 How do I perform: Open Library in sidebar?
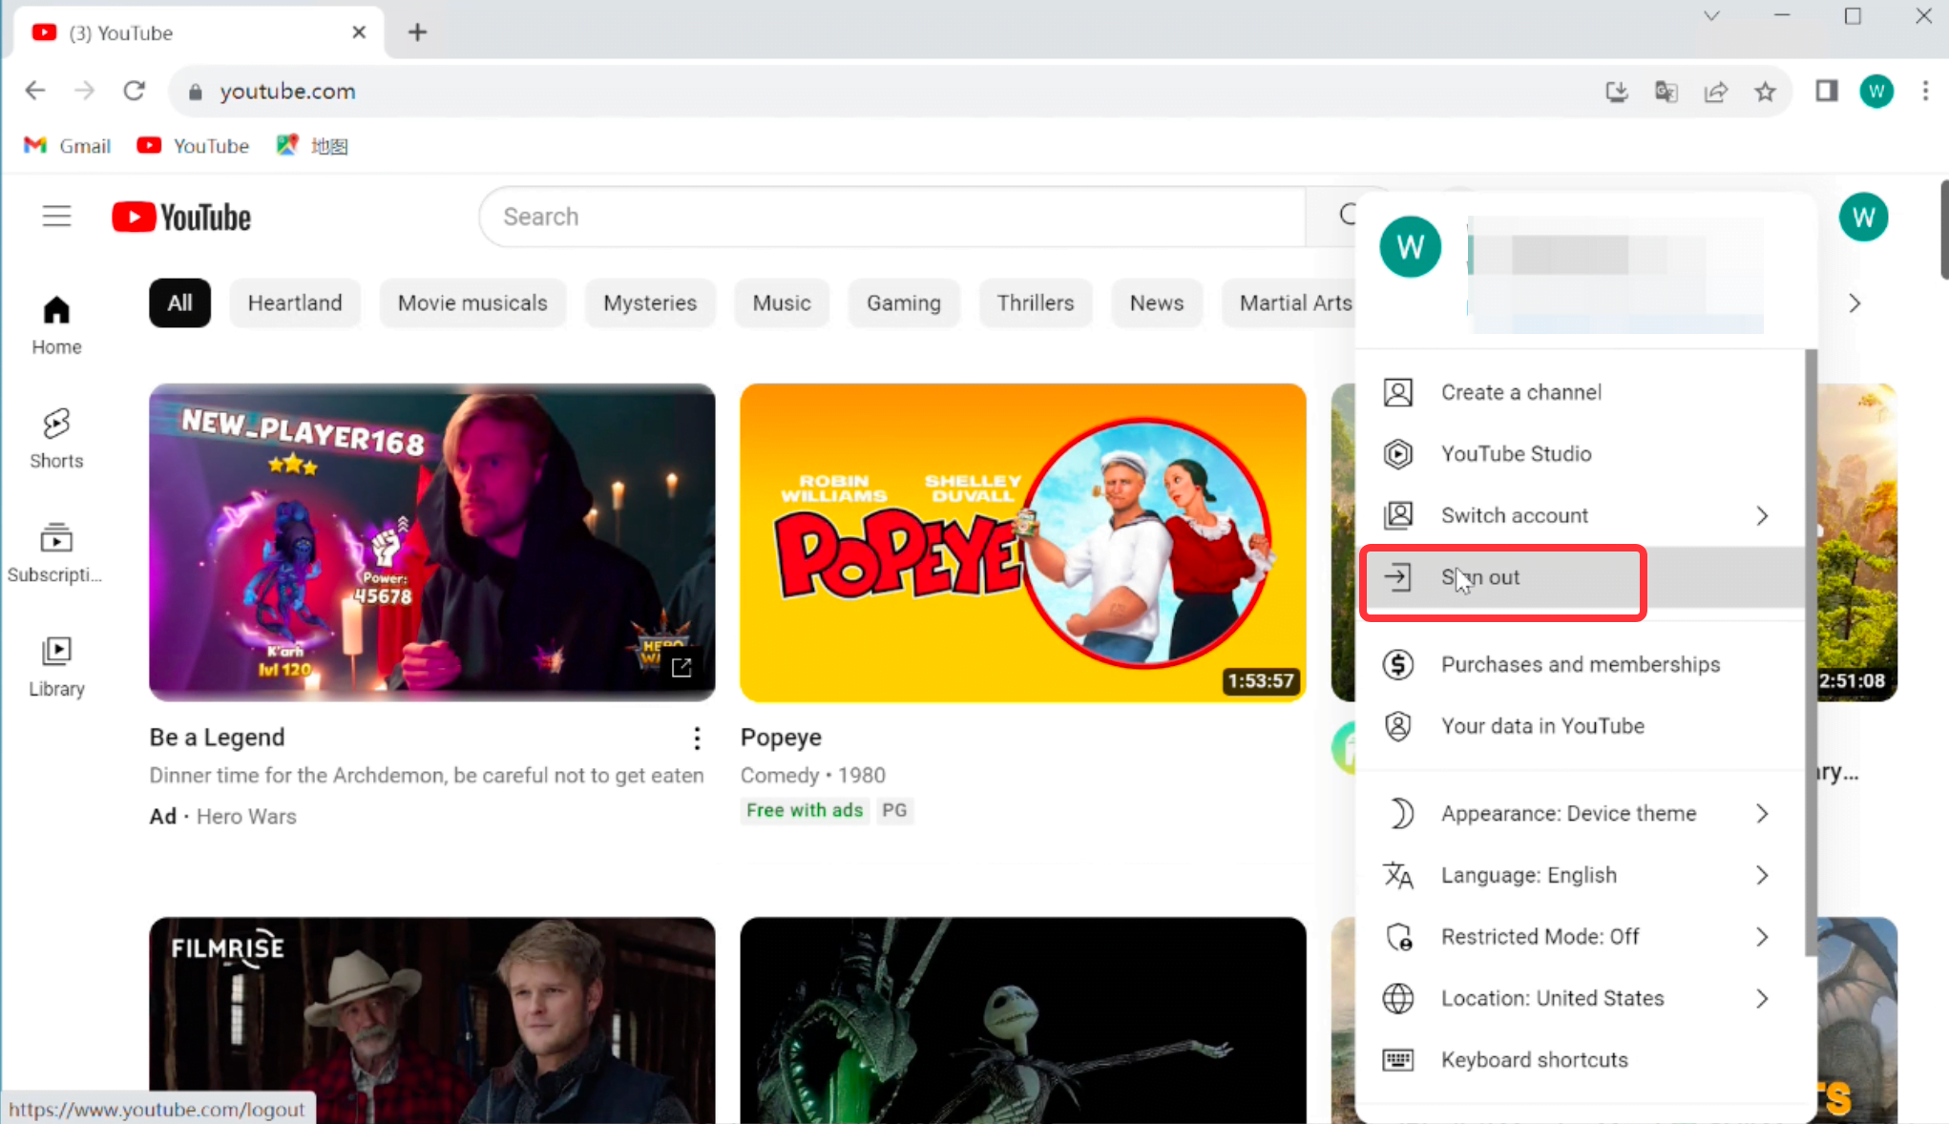point(56,667)
